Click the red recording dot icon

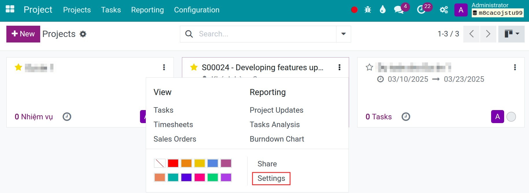(354, 10)
